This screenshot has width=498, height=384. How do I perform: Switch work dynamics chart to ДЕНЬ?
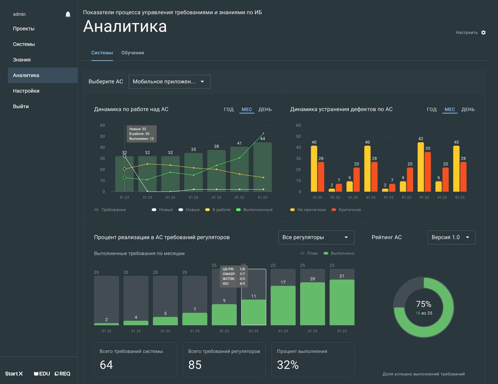coord(265,109)
